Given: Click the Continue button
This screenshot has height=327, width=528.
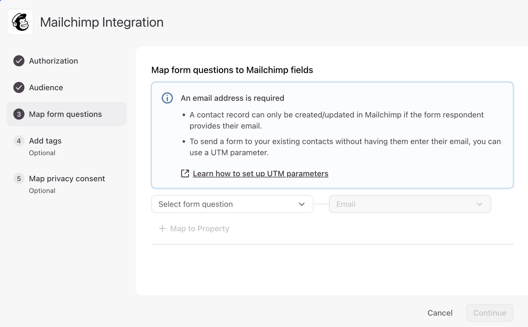Looking at the screenshot, I should pos(490,313).
